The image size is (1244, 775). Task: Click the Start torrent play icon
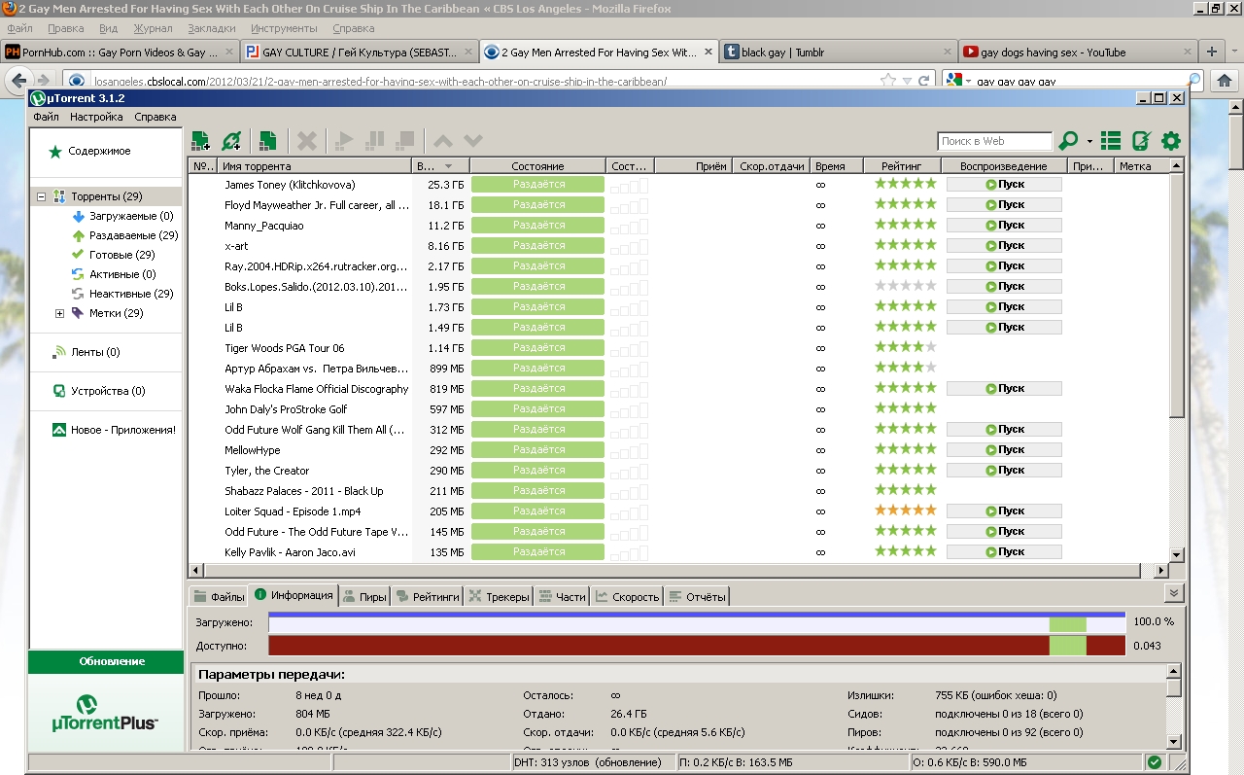[344, 141]
